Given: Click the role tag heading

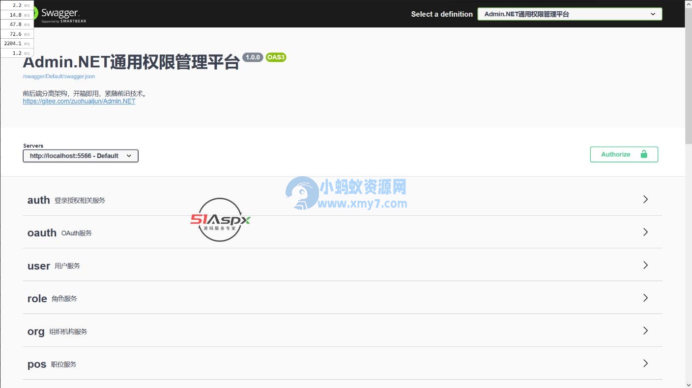Looking at the screenshot, I should [x=37, y=299].
